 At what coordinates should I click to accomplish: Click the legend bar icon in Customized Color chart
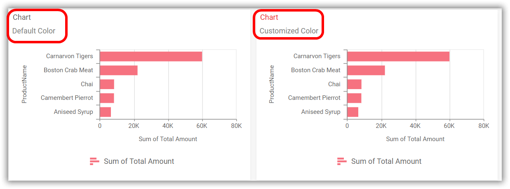(342, 161)
